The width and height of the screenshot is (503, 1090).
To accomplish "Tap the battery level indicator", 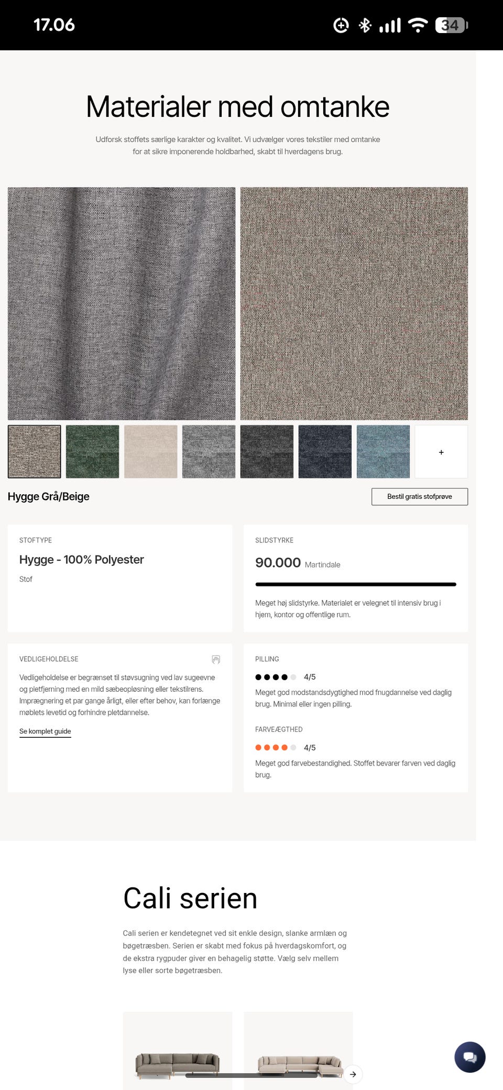I will (451, 25).
